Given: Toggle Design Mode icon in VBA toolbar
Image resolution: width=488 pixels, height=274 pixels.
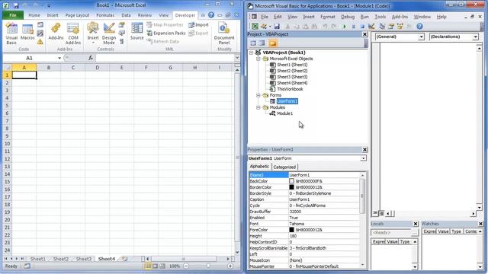Looking at the screenshot, I should [371, 27].
